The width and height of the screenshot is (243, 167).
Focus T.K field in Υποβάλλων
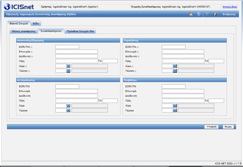coord(216,101)
